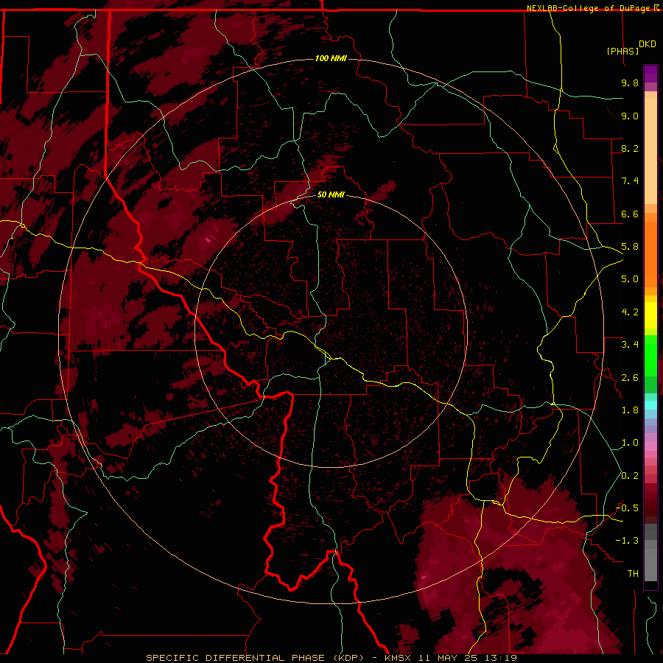Click the DKD product label

pos(648,44)
